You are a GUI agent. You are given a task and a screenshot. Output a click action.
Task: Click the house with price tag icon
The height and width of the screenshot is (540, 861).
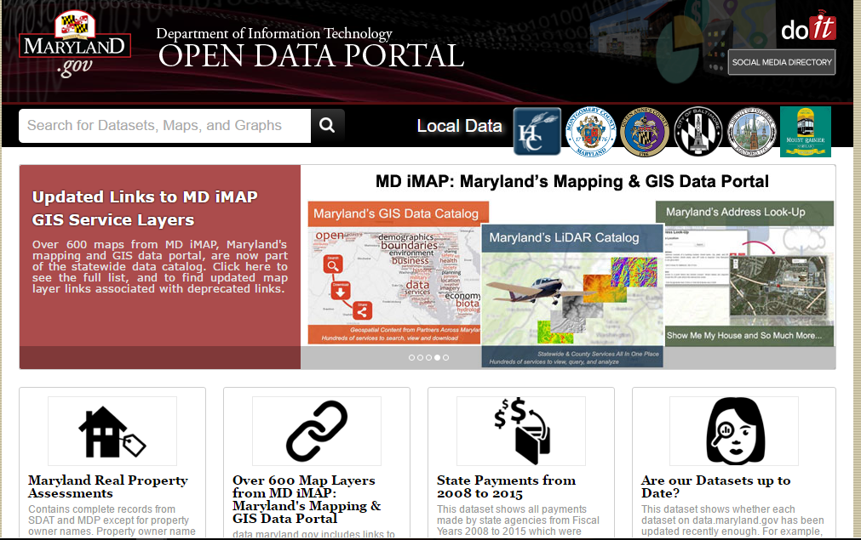(x=112, y=431)
